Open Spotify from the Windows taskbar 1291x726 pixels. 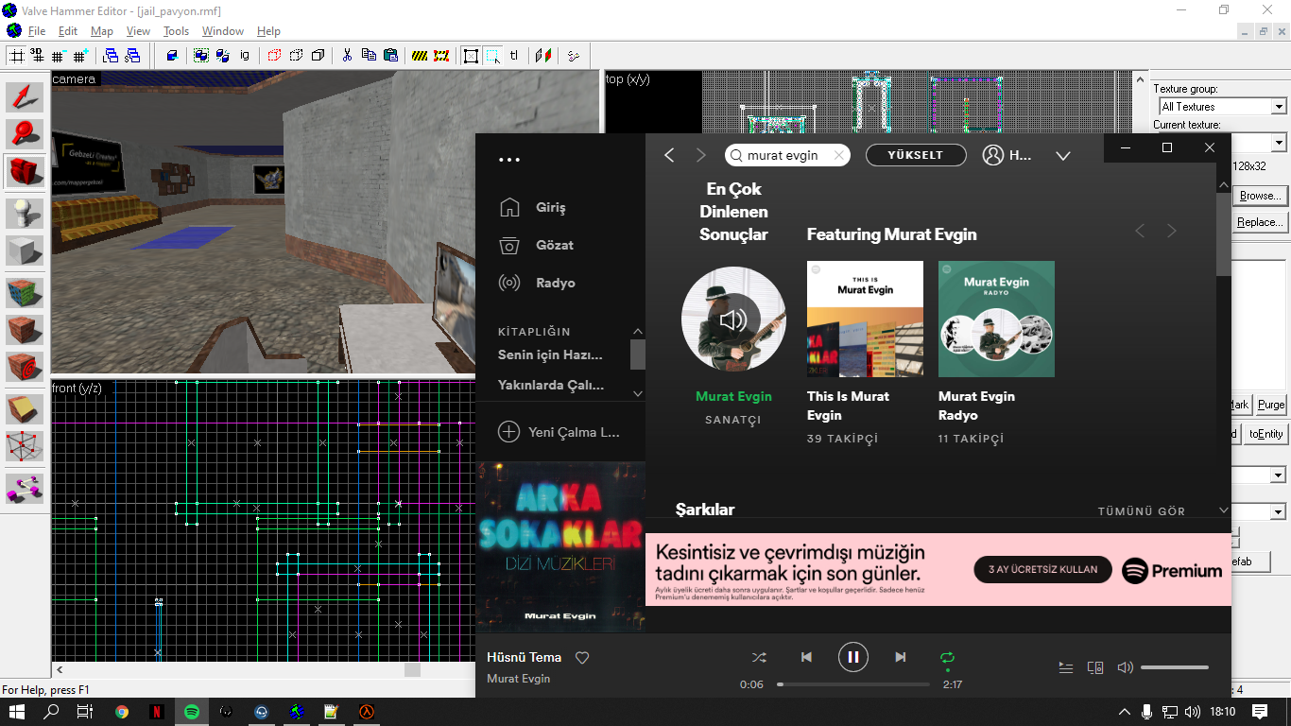pos(192,712)
